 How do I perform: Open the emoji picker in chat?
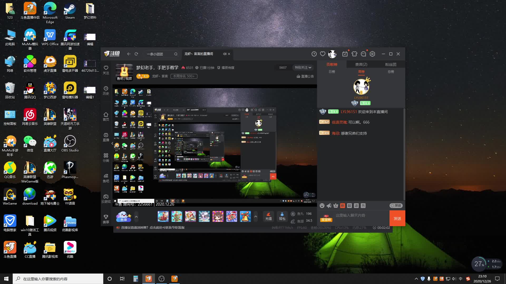point(322,206)
